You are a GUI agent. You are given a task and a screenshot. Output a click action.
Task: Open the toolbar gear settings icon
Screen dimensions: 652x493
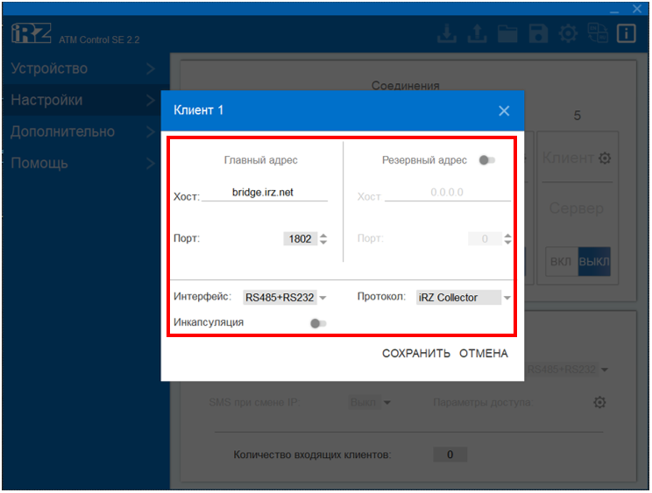pyautogui.click(x=568, y=34)
